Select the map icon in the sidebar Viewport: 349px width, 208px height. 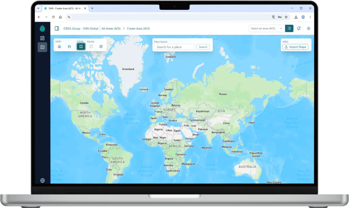[42, 47]
